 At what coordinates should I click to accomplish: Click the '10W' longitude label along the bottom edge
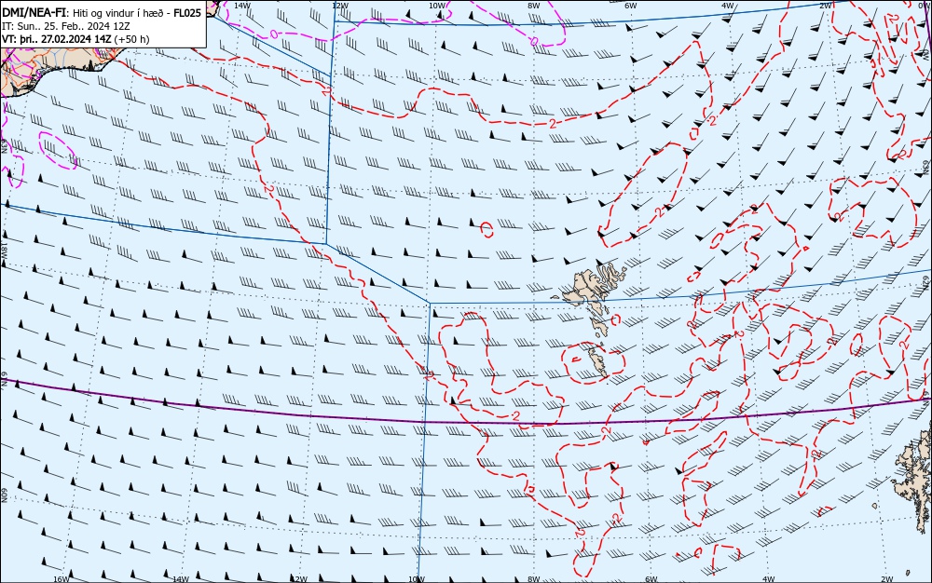(x=417, y=579)
